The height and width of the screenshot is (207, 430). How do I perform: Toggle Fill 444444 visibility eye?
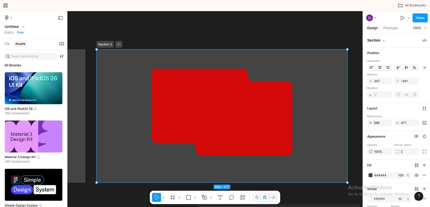pyautogui.click(x=416, y=175)
